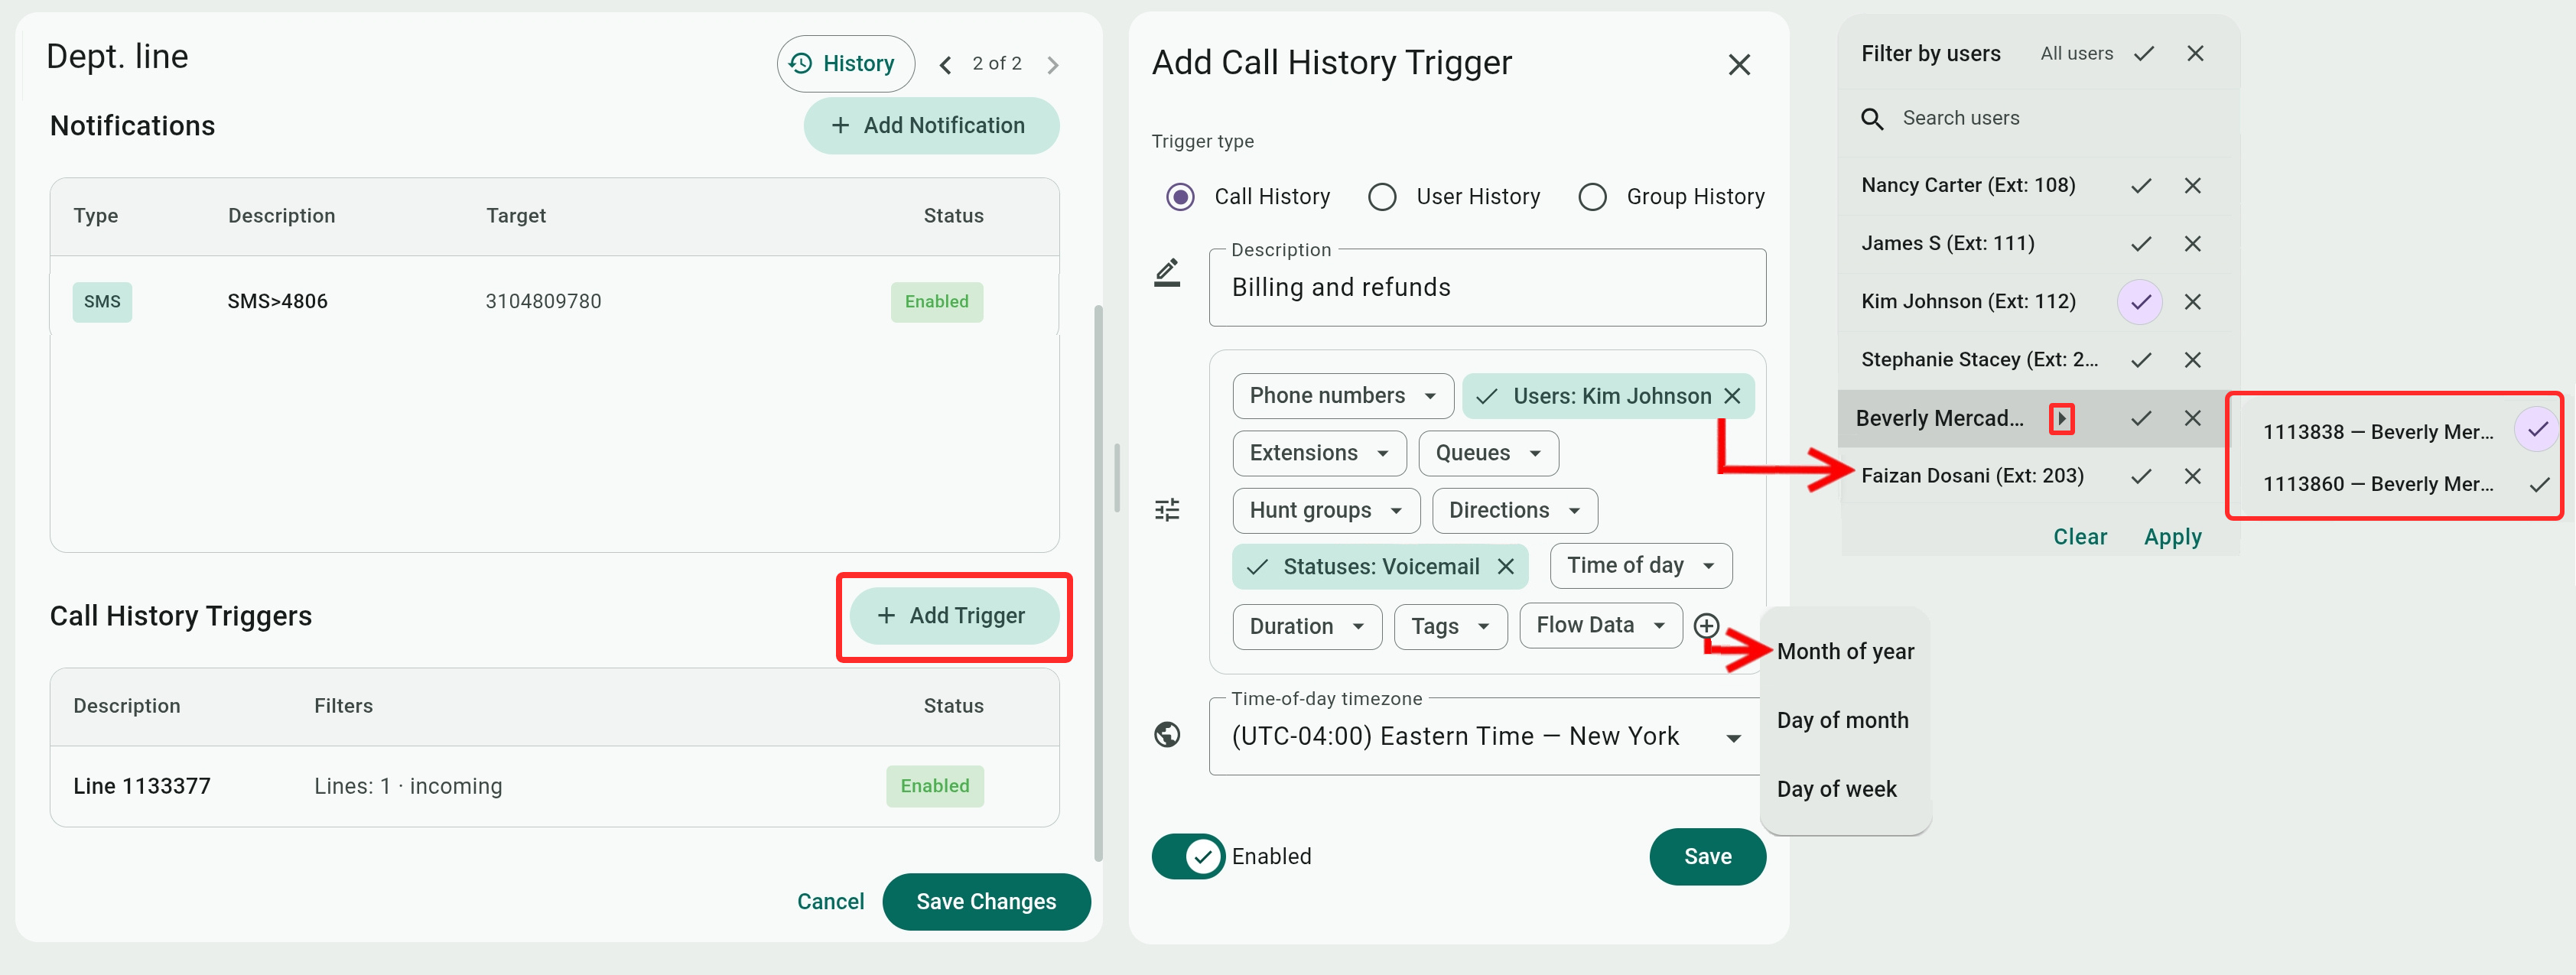This screenshot has width=2576, height=975.
Task: Toggle Kim Johnson selected checkmark
Action: (x=2141, y=302)
